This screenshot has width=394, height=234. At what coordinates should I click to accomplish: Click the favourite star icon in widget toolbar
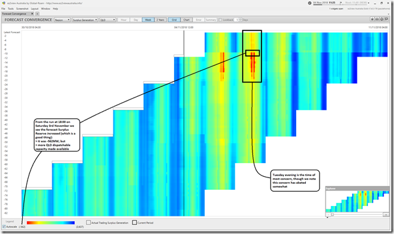point(372,19)
